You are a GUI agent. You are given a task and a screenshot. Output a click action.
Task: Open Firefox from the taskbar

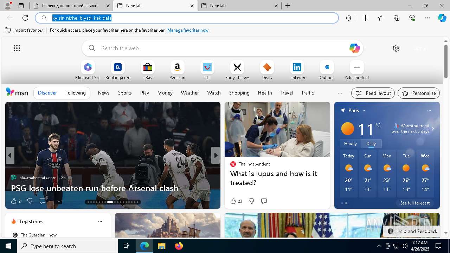coord(179,246)
